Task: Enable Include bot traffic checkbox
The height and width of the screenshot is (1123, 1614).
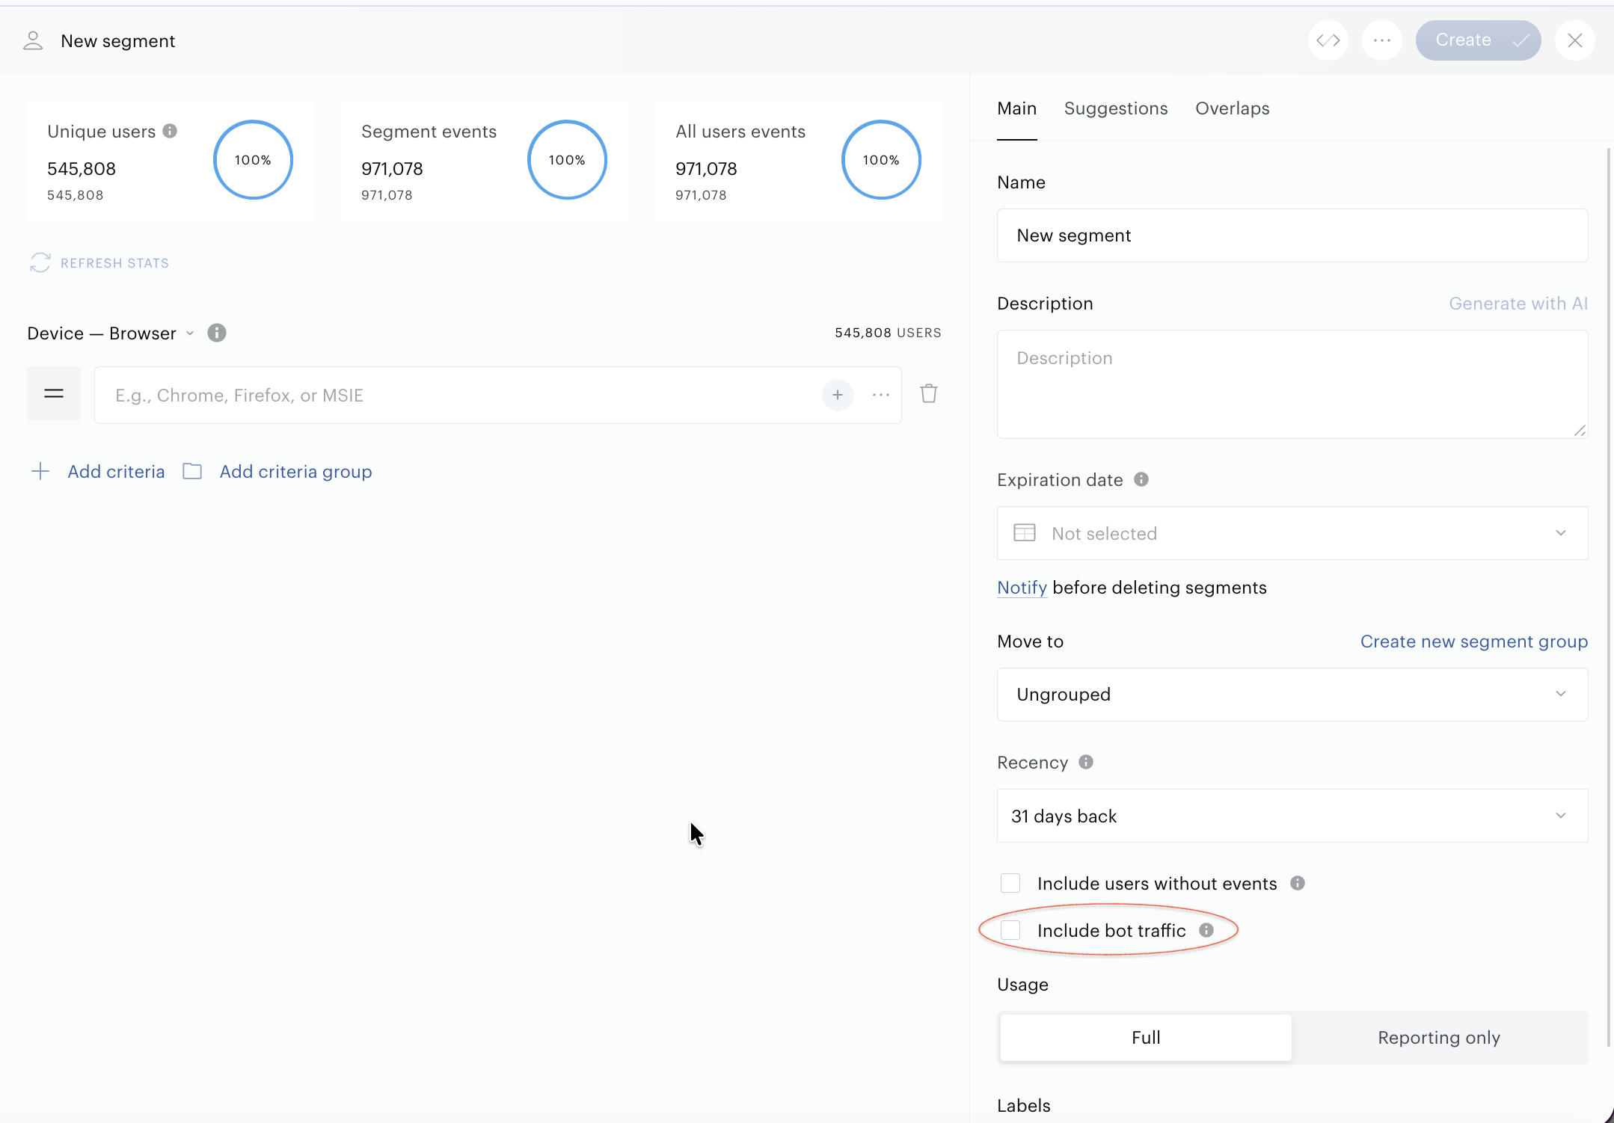Action: click(1010, 930)
